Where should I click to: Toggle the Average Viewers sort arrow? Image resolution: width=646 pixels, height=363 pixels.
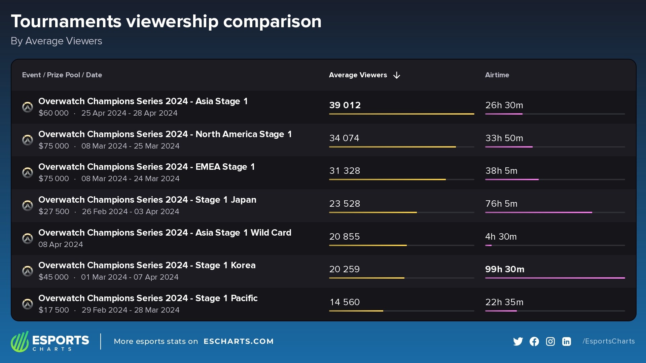pos(397,75)
